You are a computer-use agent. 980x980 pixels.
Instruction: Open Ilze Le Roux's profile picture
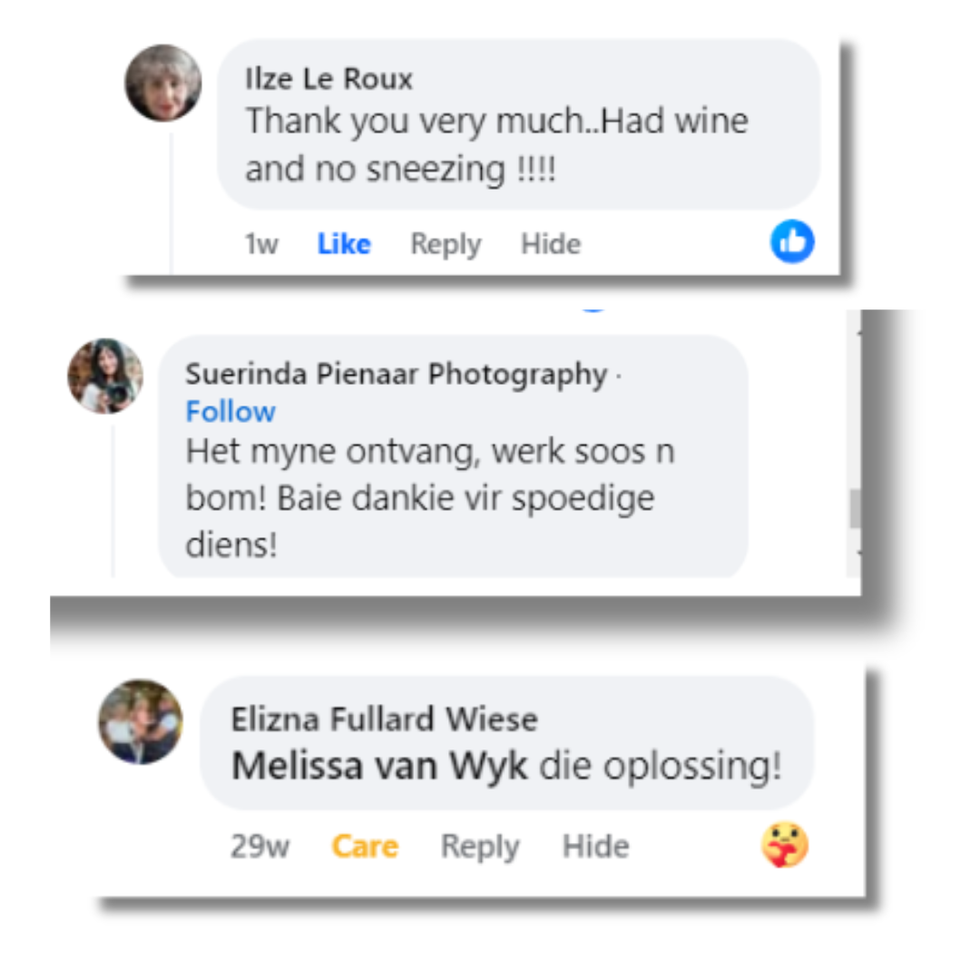163,83
